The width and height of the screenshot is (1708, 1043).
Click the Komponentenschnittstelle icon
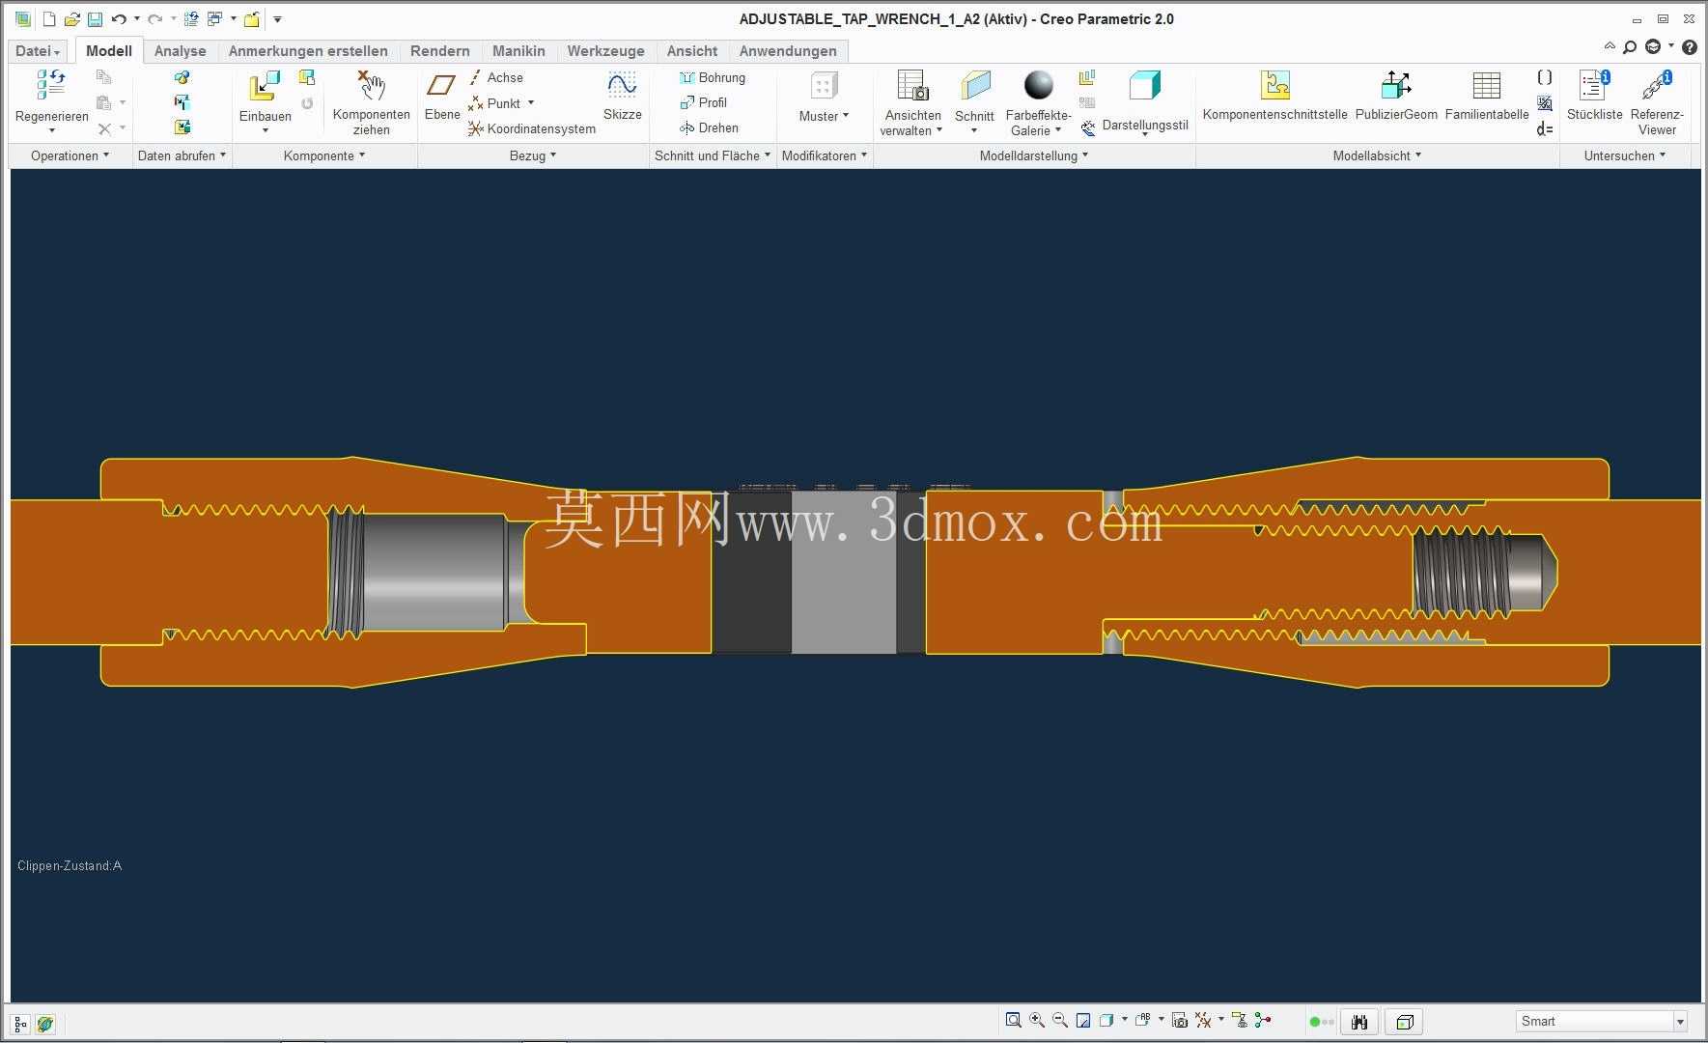coord(1274,85)
